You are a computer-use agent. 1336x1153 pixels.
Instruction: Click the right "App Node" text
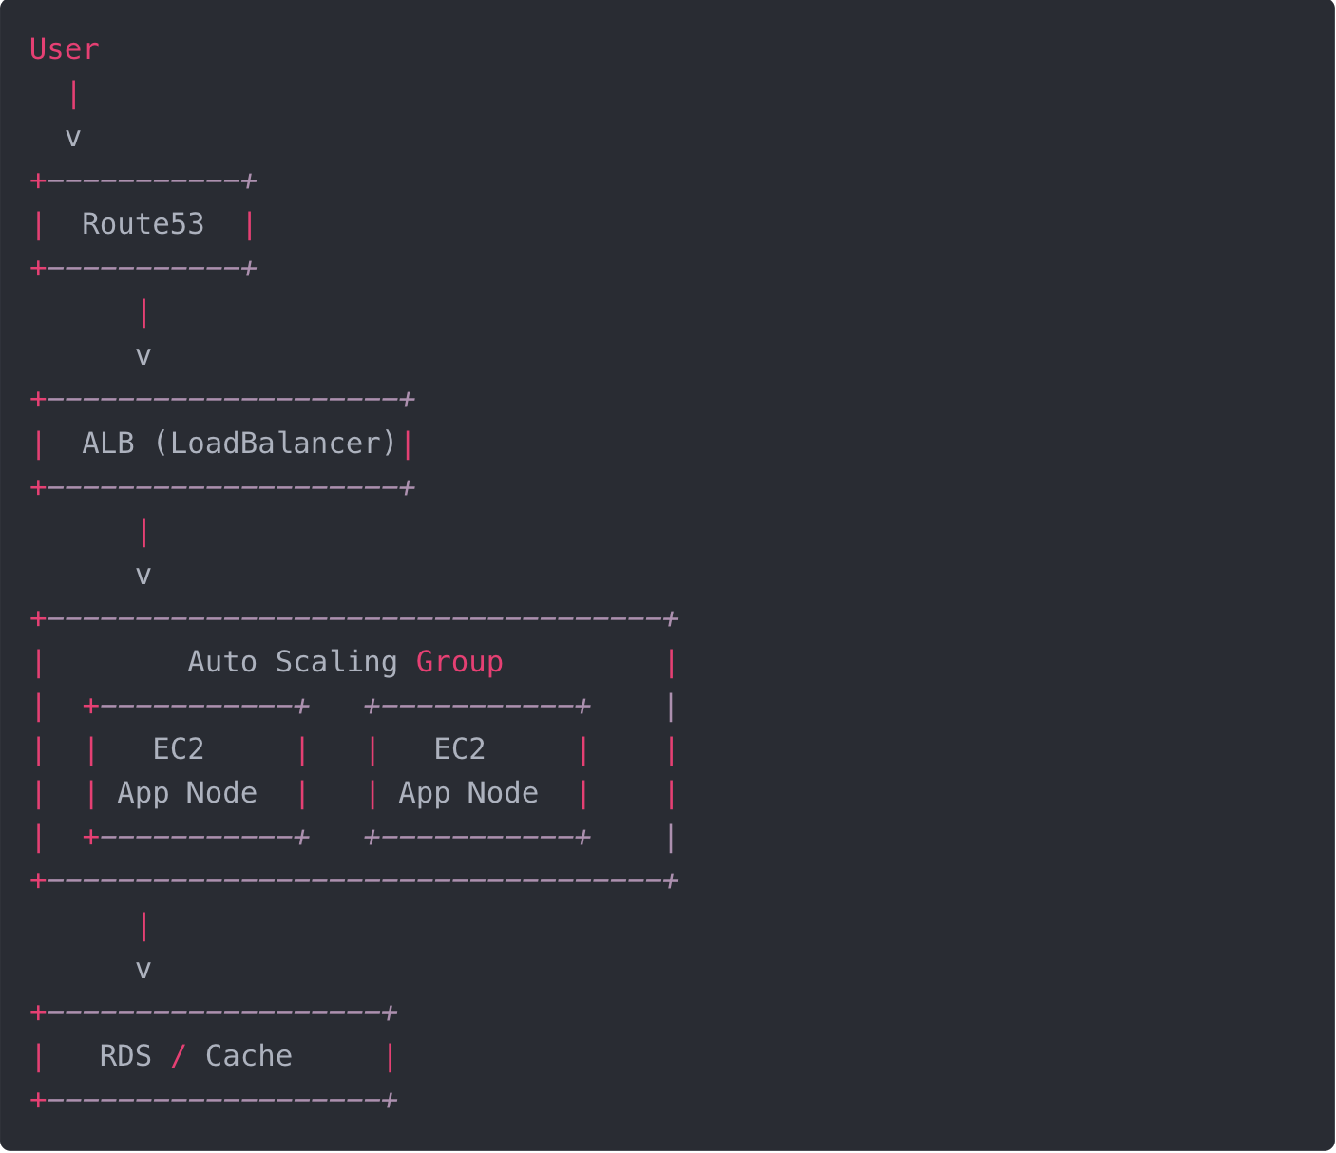point(468,793)
